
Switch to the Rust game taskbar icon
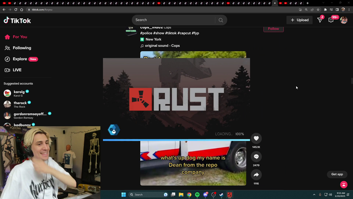229,195
